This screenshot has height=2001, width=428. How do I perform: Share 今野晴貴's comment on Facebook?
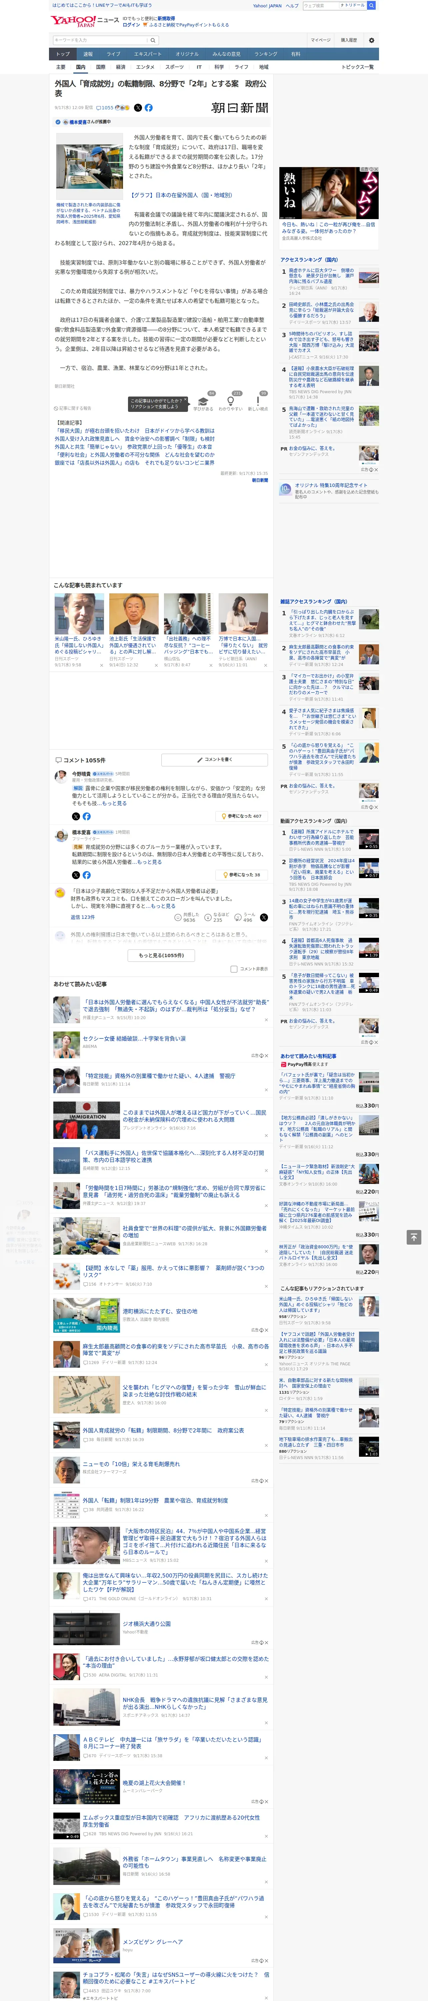(x=86, y=816)
